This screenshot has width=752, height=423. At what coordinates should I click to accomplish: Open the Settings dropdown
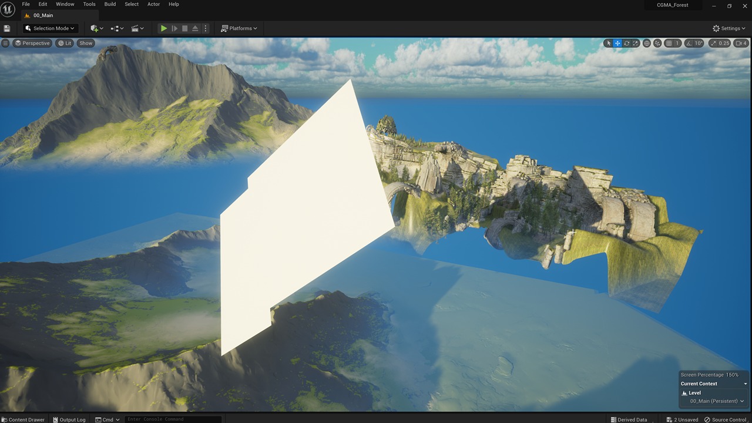pos(729,28)
